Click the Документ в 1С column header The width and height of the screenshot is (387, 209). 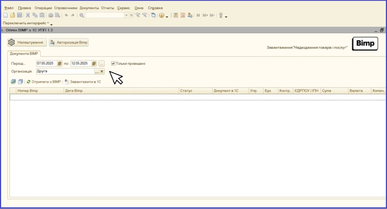(230, 91)
